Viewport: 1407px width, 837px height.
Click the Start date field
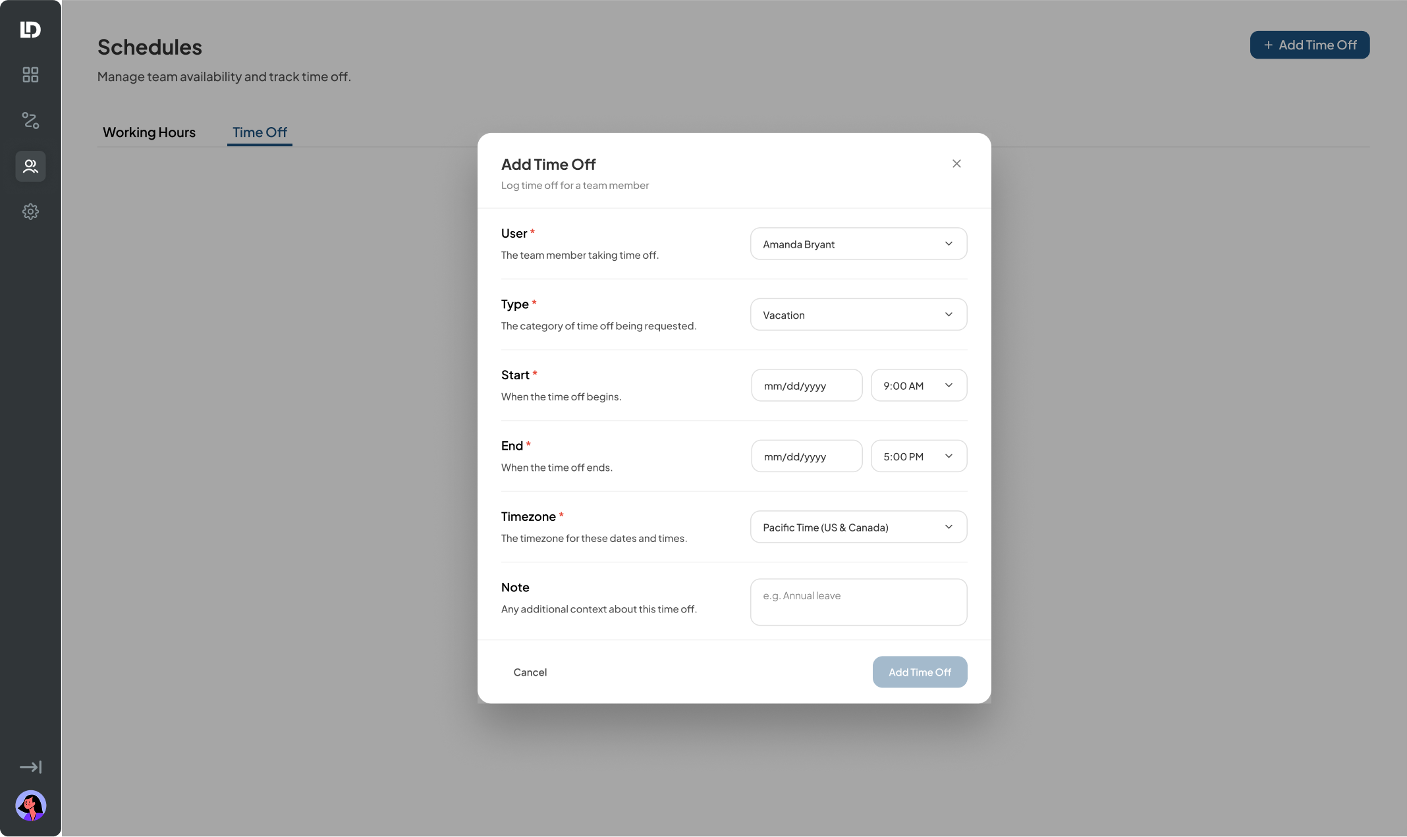pyautogui.click(x=806, y=385)
